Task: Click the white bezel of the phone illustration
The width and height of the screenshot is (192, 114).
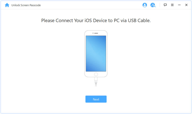Action: [x=85, y=54]
